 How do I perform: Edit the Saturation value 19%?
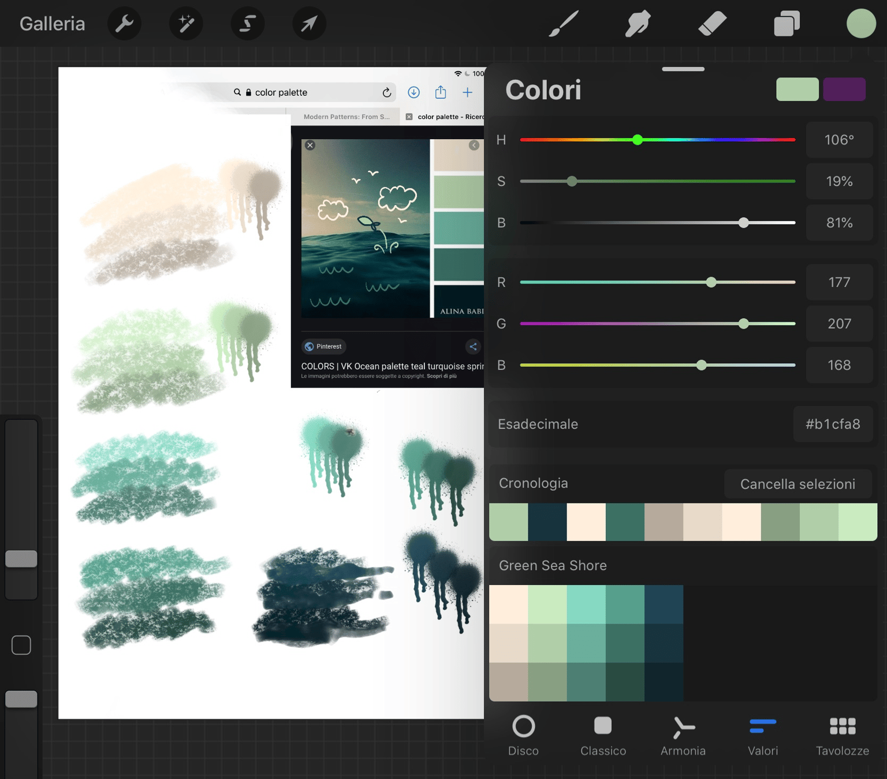coord(839,181)
